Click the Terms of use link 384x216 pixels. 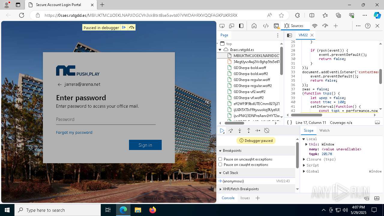tap(154, 199)
